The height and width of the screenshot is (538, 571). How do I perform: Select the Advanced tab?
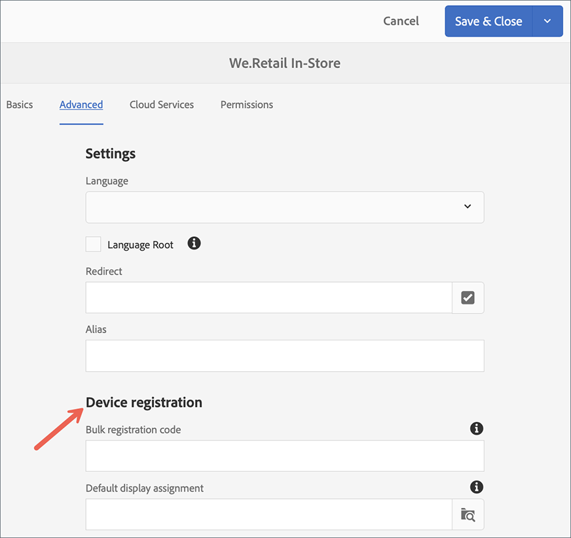pyautogui.click(x=81, y=105)
